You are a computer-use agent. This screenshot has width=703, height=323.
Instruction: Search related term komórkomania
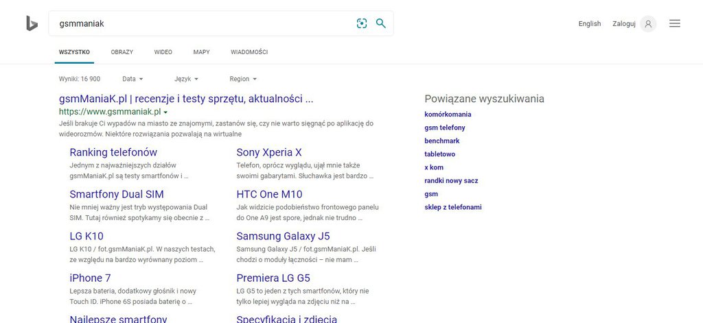pyautogui.click(x=448, y=115)
